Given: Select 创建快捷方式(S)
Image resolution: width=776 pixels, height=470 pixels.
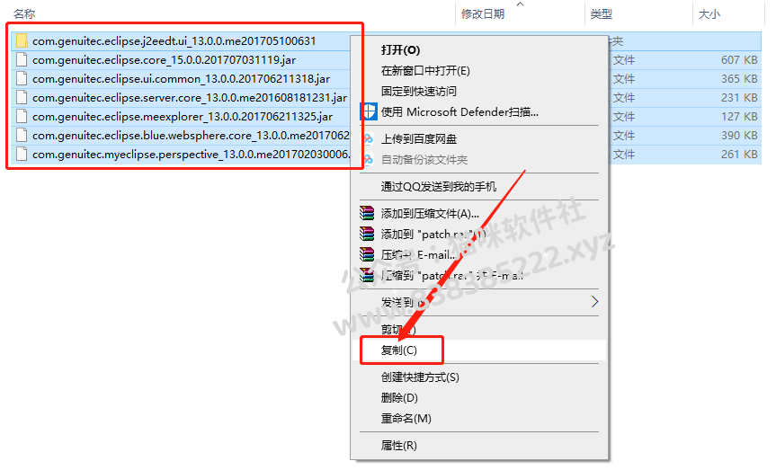Looking at the screenshot, I should pos(420,377).
